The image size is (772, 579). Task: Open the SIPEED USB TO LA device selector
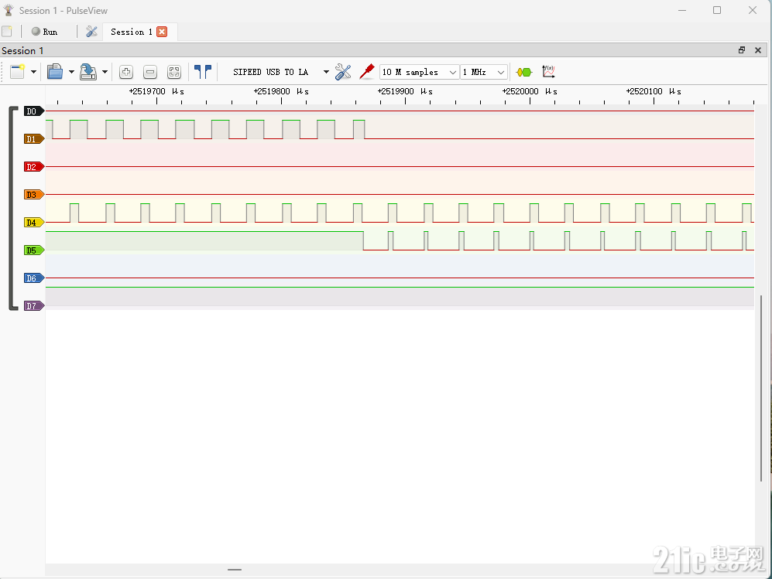[271, 72]
